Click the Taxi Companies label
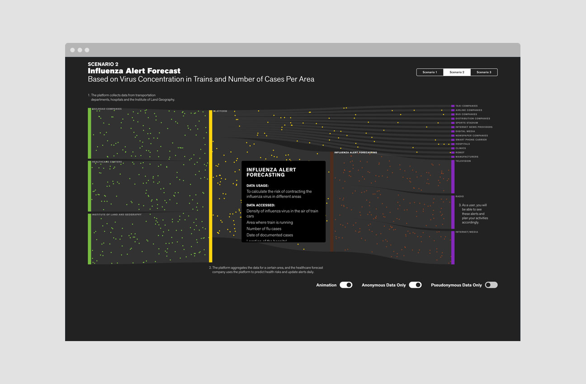Screen dimensions: 586x384 point(467,106)
